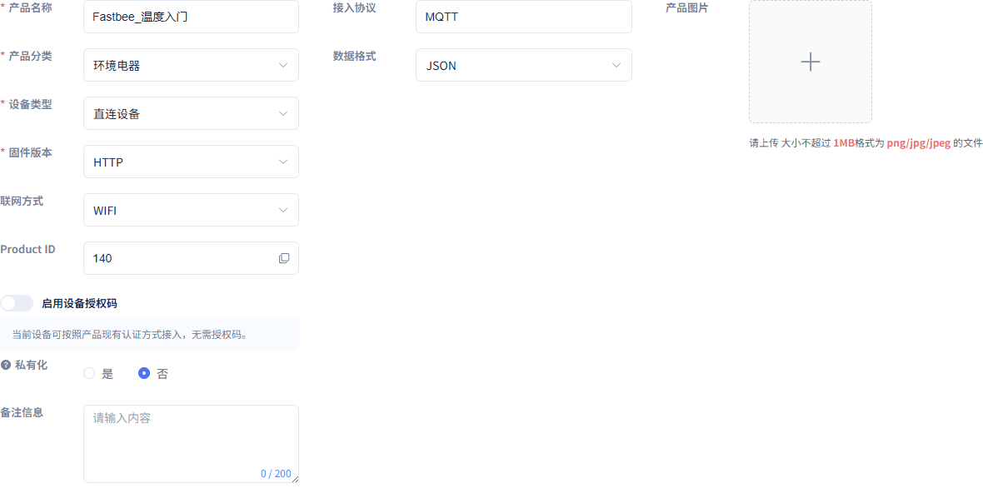Copy the Product ID value icon

point(284,258)
